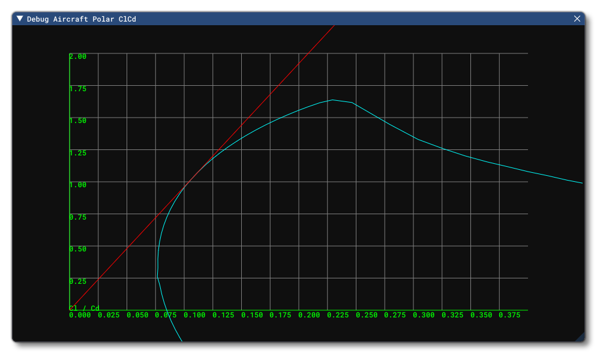Click the peak of the cyan polar curve

point(332,100)
